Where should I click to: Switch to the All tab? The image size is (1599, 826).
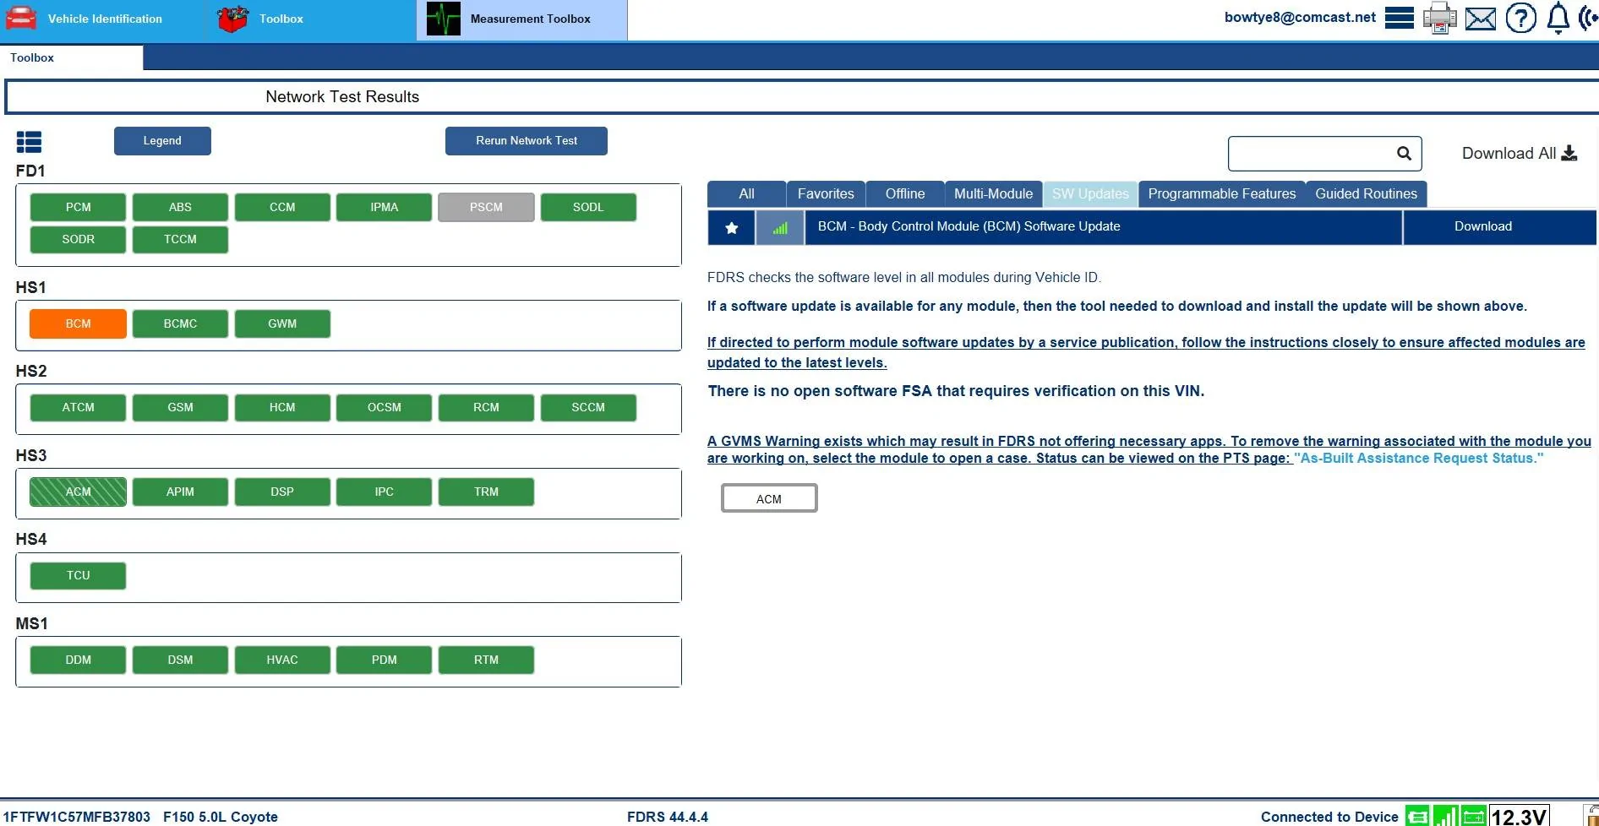pos(746,193)
